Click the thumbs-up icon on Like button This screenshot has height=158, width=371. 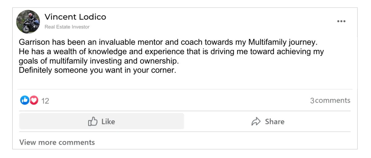point(93,121)
